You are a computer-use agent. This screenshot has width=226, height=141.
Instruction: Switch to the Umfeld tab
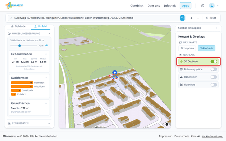click(40, 26)
